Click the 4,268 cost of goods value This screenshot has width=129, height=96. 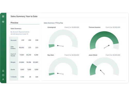click(x=36, y=55)
